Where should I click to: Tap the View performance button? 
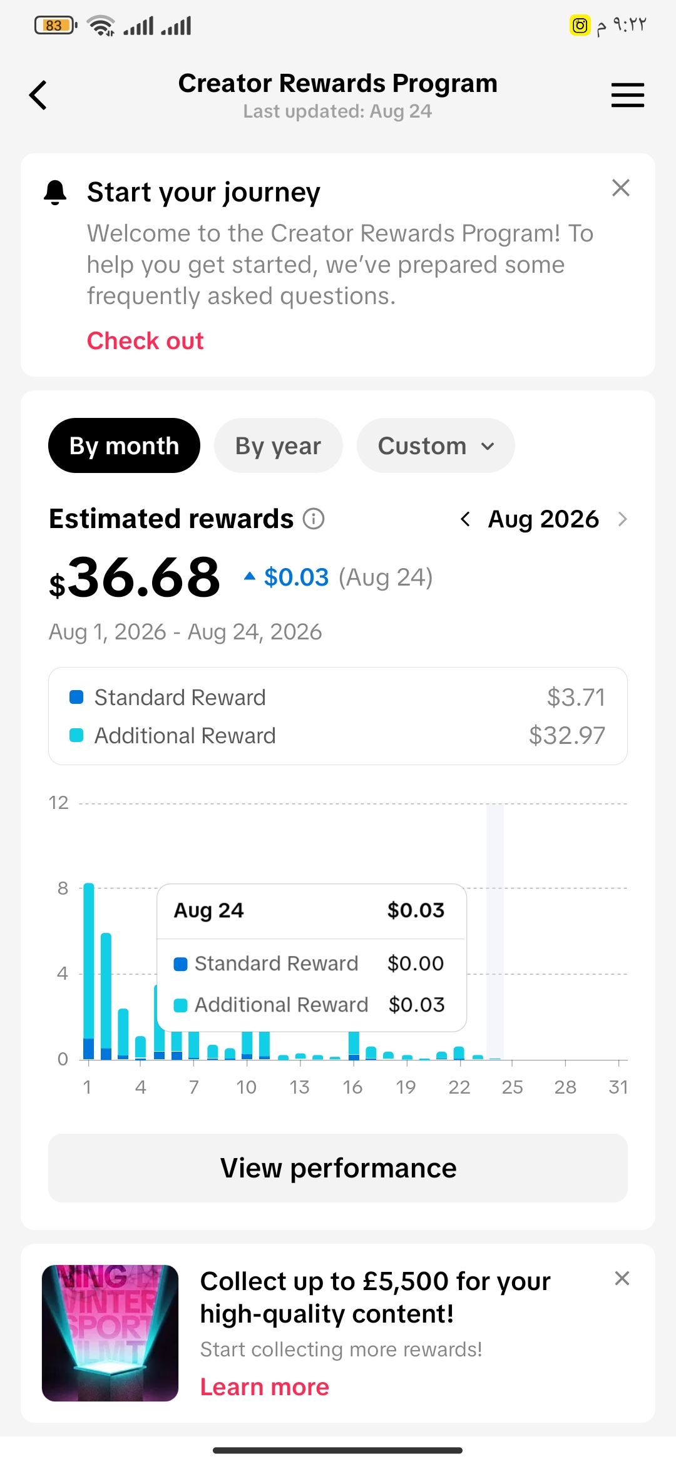tap(338, 1168)
